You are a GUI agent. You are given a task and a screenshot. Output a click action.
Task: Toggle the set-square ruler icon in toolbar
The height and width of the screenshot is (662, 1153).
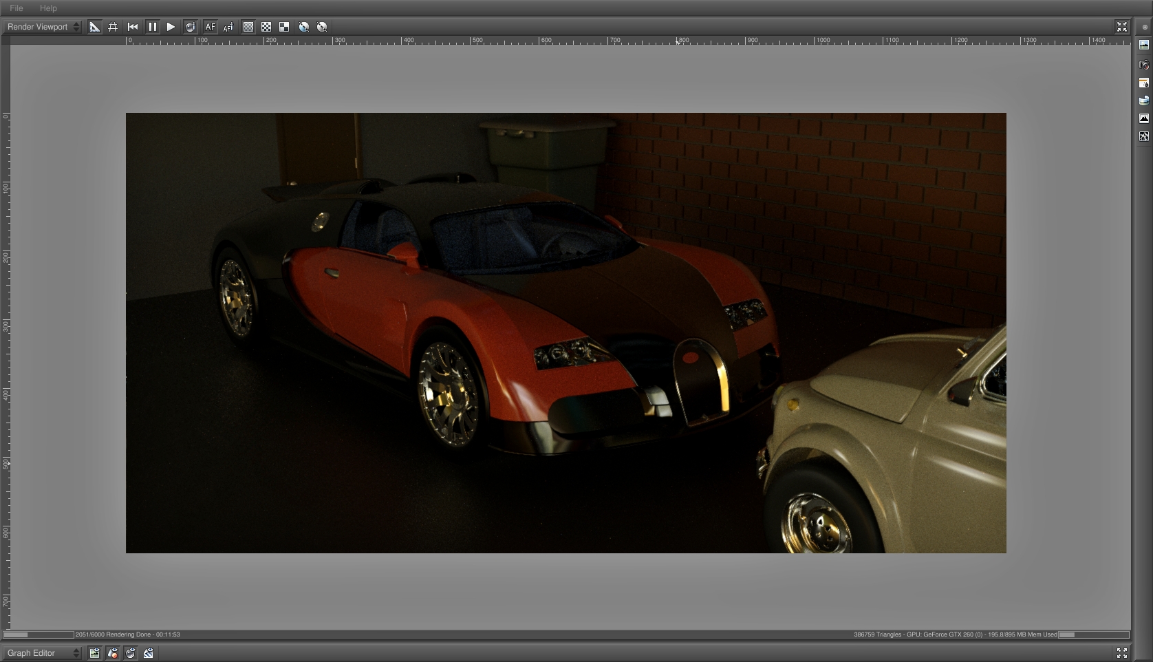click(x=95, y=27)
